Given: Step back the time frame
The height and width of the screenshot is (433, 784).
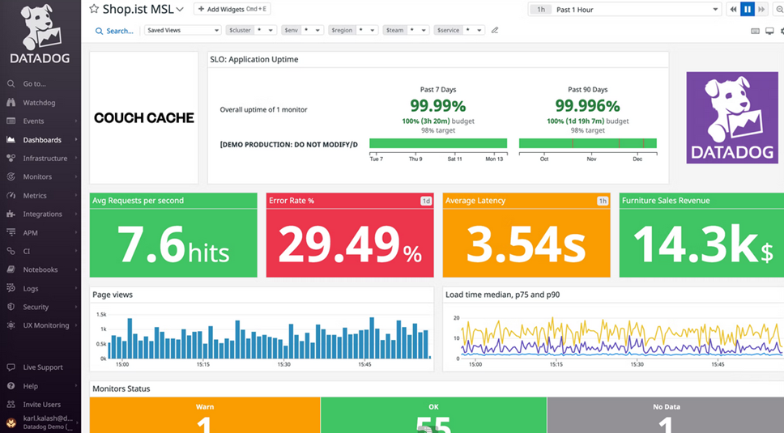Looking at the screenshot, I should (x=734, y=10).
